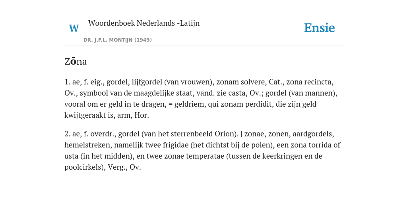Click the second definition paragraph about Orion
This screenshot has width=407, height=203.
click(202, 150)
